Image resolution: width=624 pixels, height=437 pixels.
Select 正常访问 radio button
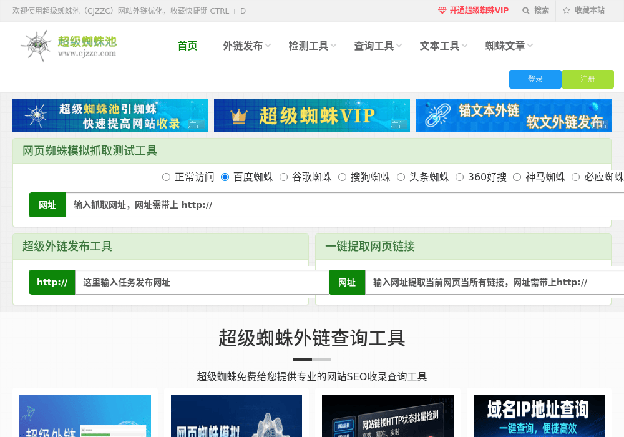pyautogui.click(x=167, y=177)
